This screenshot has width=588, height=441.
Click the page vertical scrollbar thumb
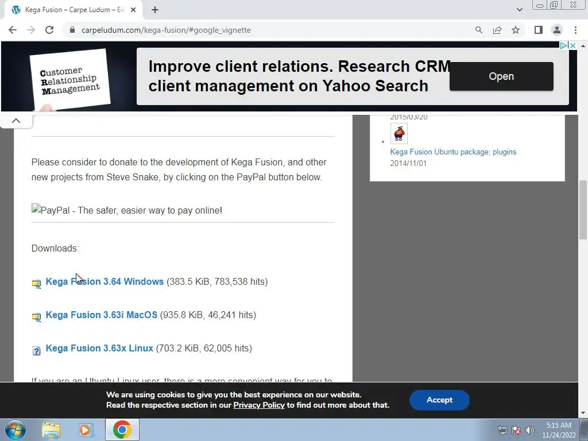[x=583, y=210]
